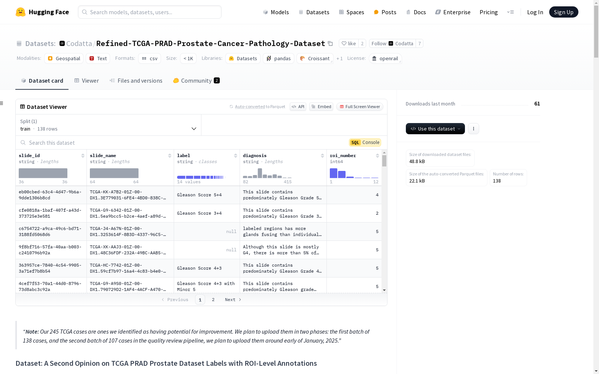The width and height of the screenshot is (599, 374).
Task: Click the Datasets library tag
Action: [x=243, y=58]
